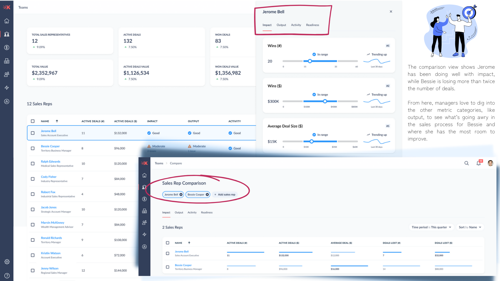Viewport: 500px width, 281px height.
Task: Open the Home icon in the sidebar
Action: coord(7,21)
